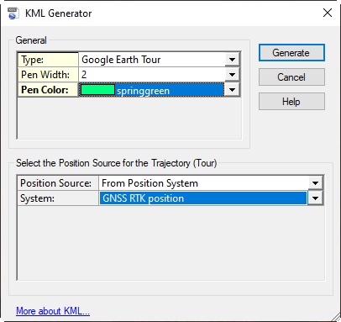Click the Generate button
This screenshot has height=322, width=341.
tap(291, 53)
